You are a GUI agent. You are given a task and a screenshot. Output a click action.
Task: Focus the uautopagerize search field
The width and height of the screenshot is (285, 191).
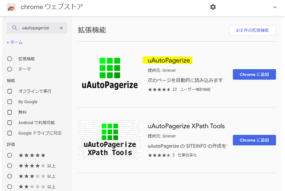coord(37,28)
